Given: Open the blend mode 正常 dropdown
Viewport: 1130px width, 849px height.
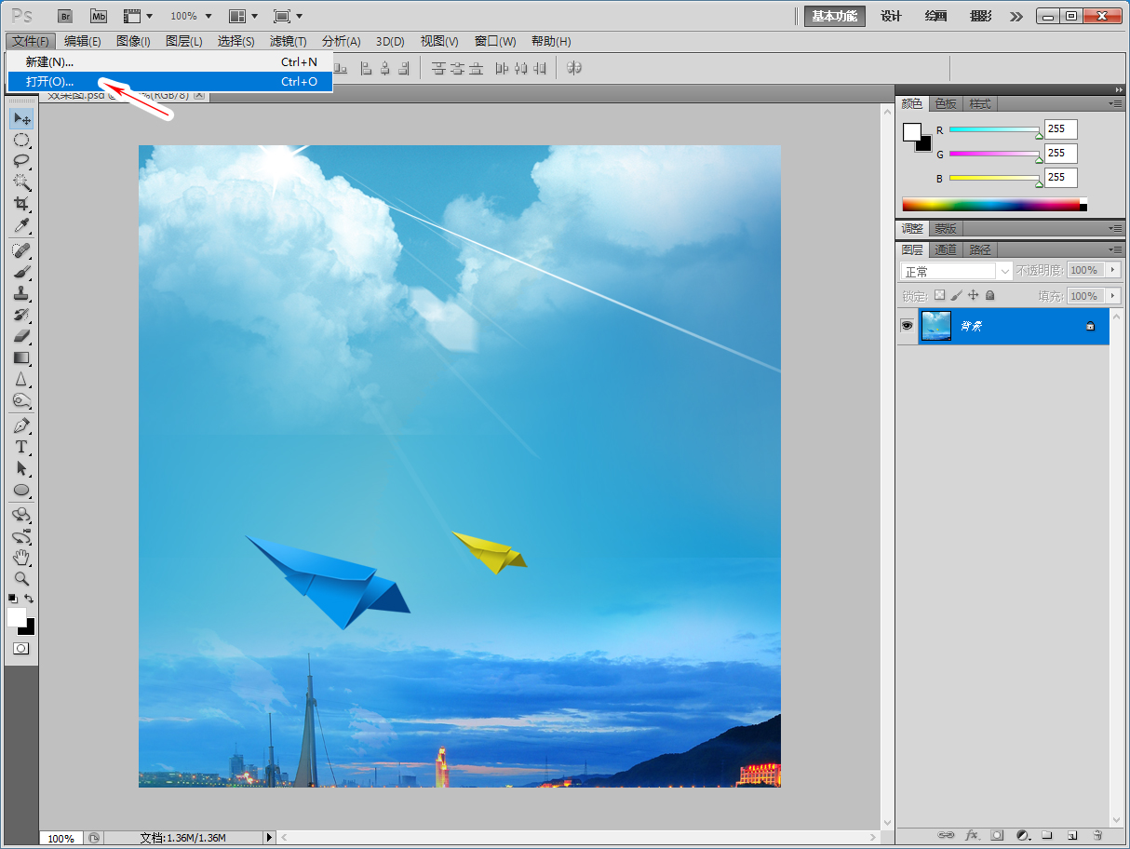Looking at the screenshot, I should 957,271.
